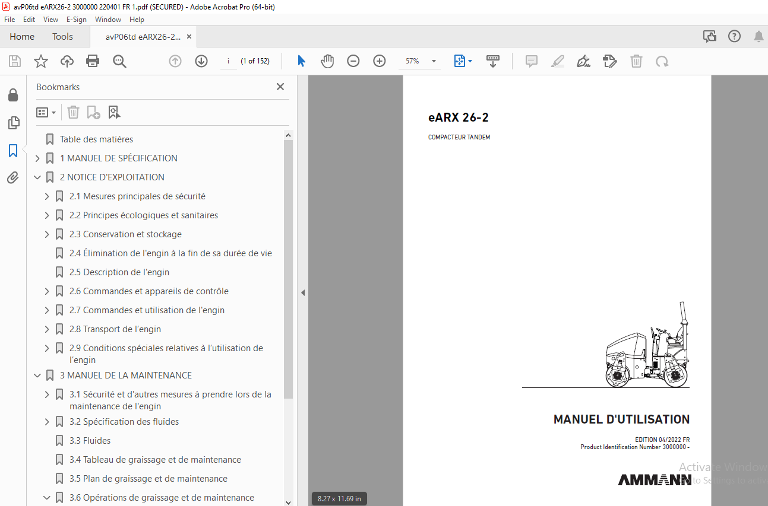This screenshot has width=768, height=506.
Task: Open 3.5 Plan de graissage bookmark
Action: point(148,479)
